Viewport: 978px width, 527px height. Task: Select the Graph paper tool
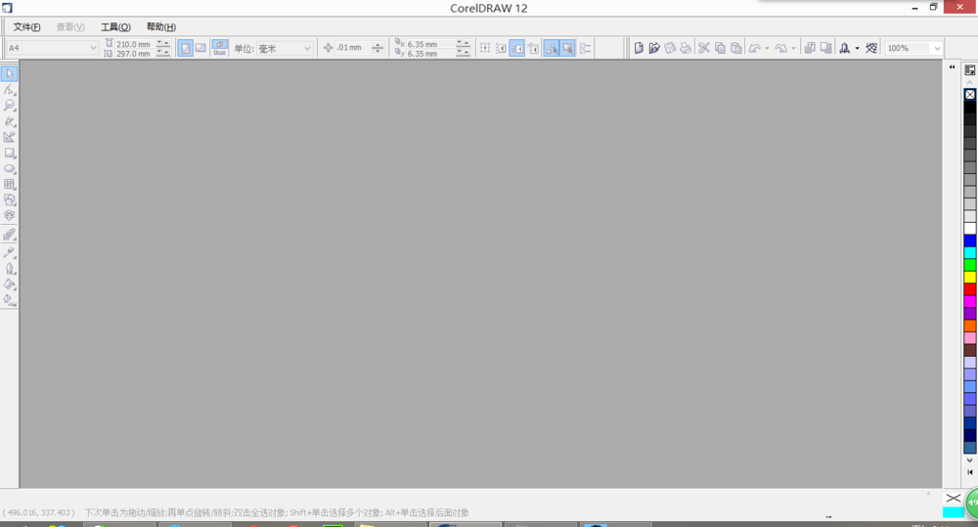pyautogui.click(x=10, y=184)
